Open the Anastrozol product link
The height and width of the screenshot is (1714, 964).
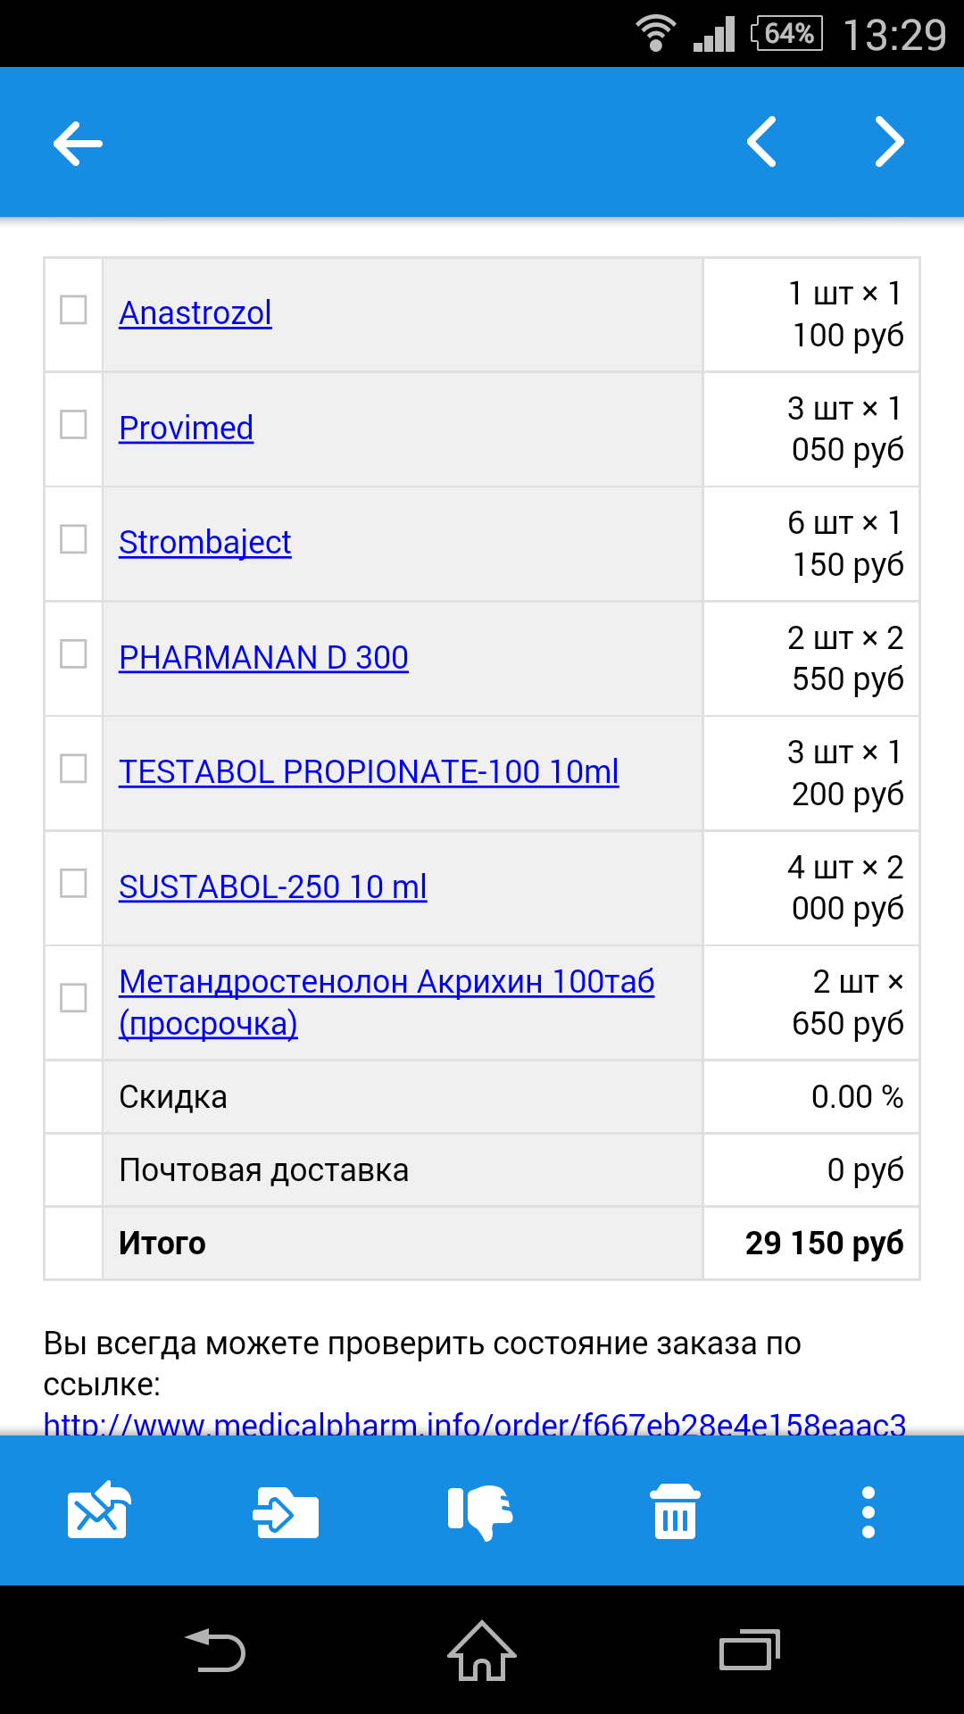195,313
